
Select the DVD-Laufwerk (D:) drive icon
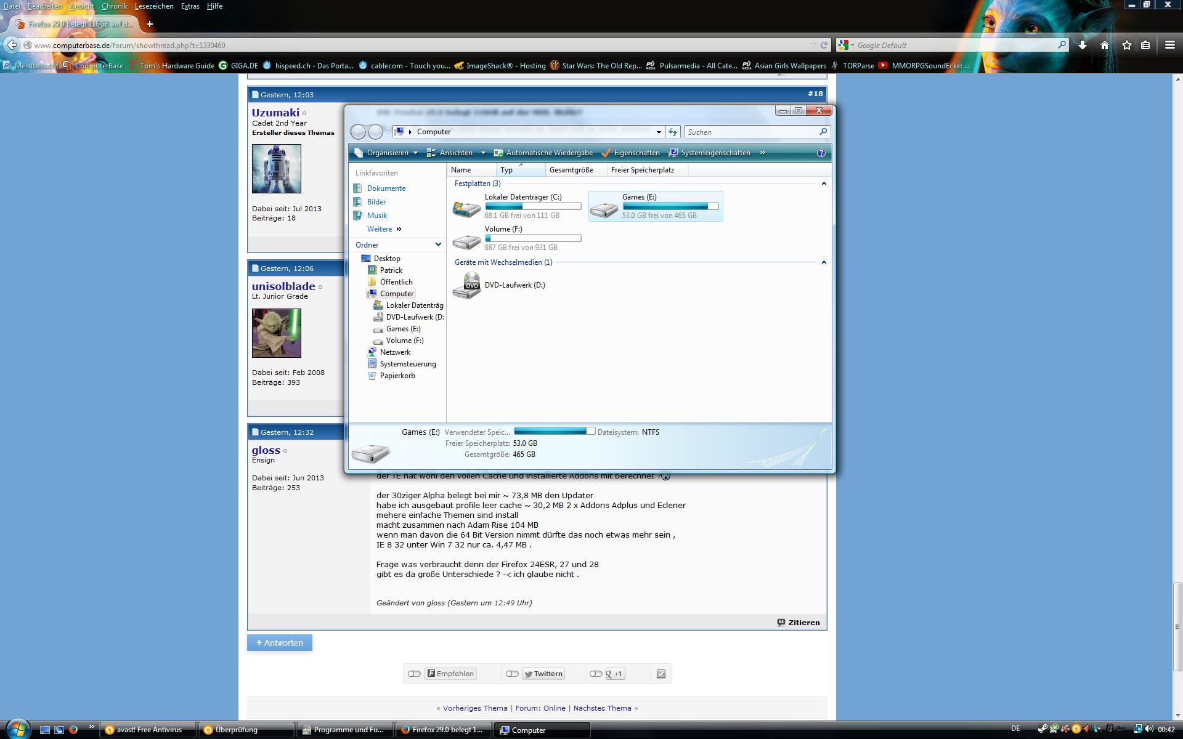coord(466,286)
